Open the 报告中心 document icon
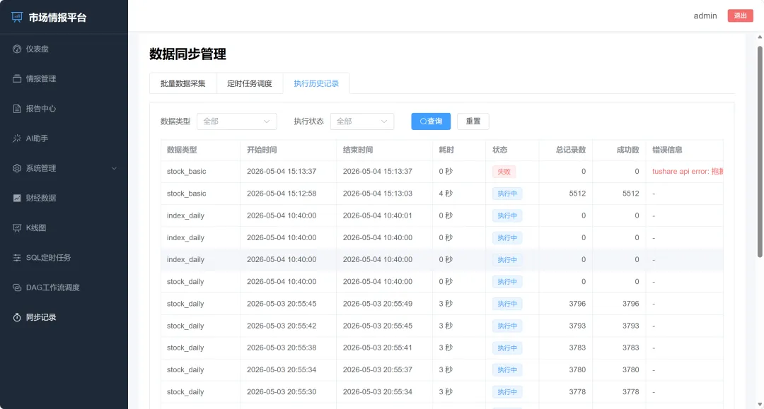Viewport: 764px width, 409px height. click(x=17, y=109)
